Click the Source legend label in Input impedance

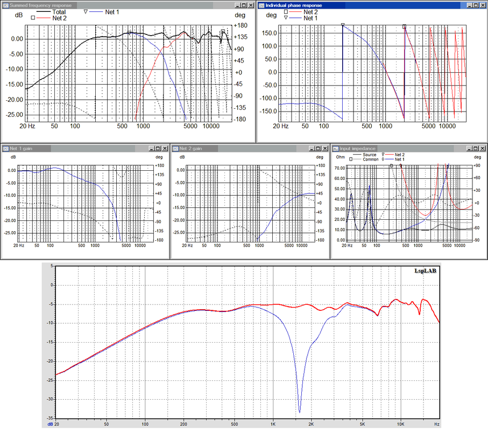click(370, 155)
